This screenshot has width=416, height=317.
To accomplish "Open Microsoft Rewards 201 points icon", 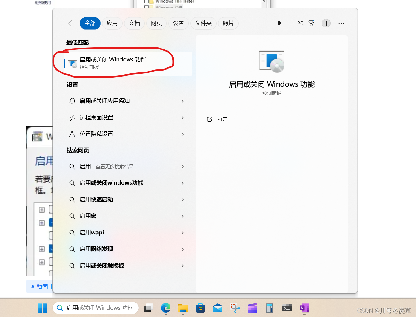I will [x=306, y=23].
